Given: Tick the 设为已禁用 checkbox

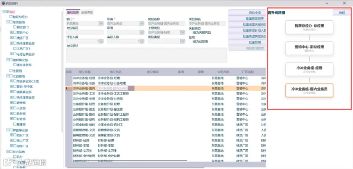Looking at the screenshot, I should click(x=191, y=42).
